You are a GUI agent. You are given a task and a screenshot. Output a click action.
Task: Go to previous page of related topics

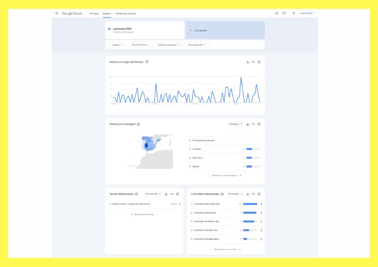pyautogui.click(x=132, y=215)
